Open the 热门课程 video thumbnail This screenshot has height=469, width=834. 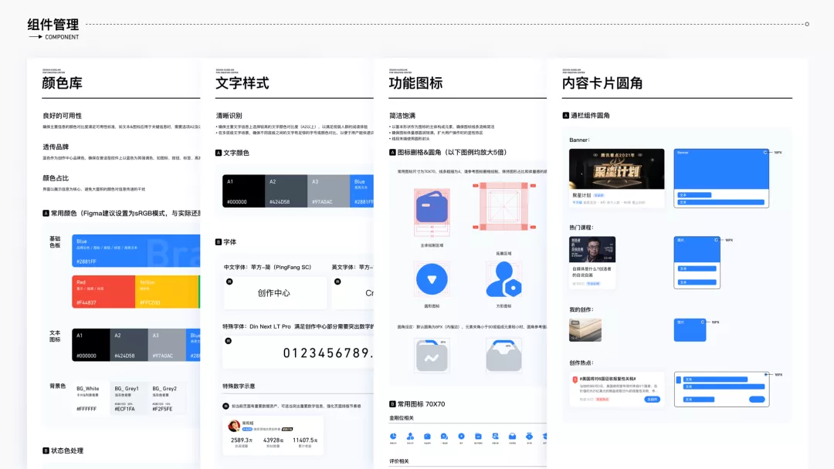point(592,249)
